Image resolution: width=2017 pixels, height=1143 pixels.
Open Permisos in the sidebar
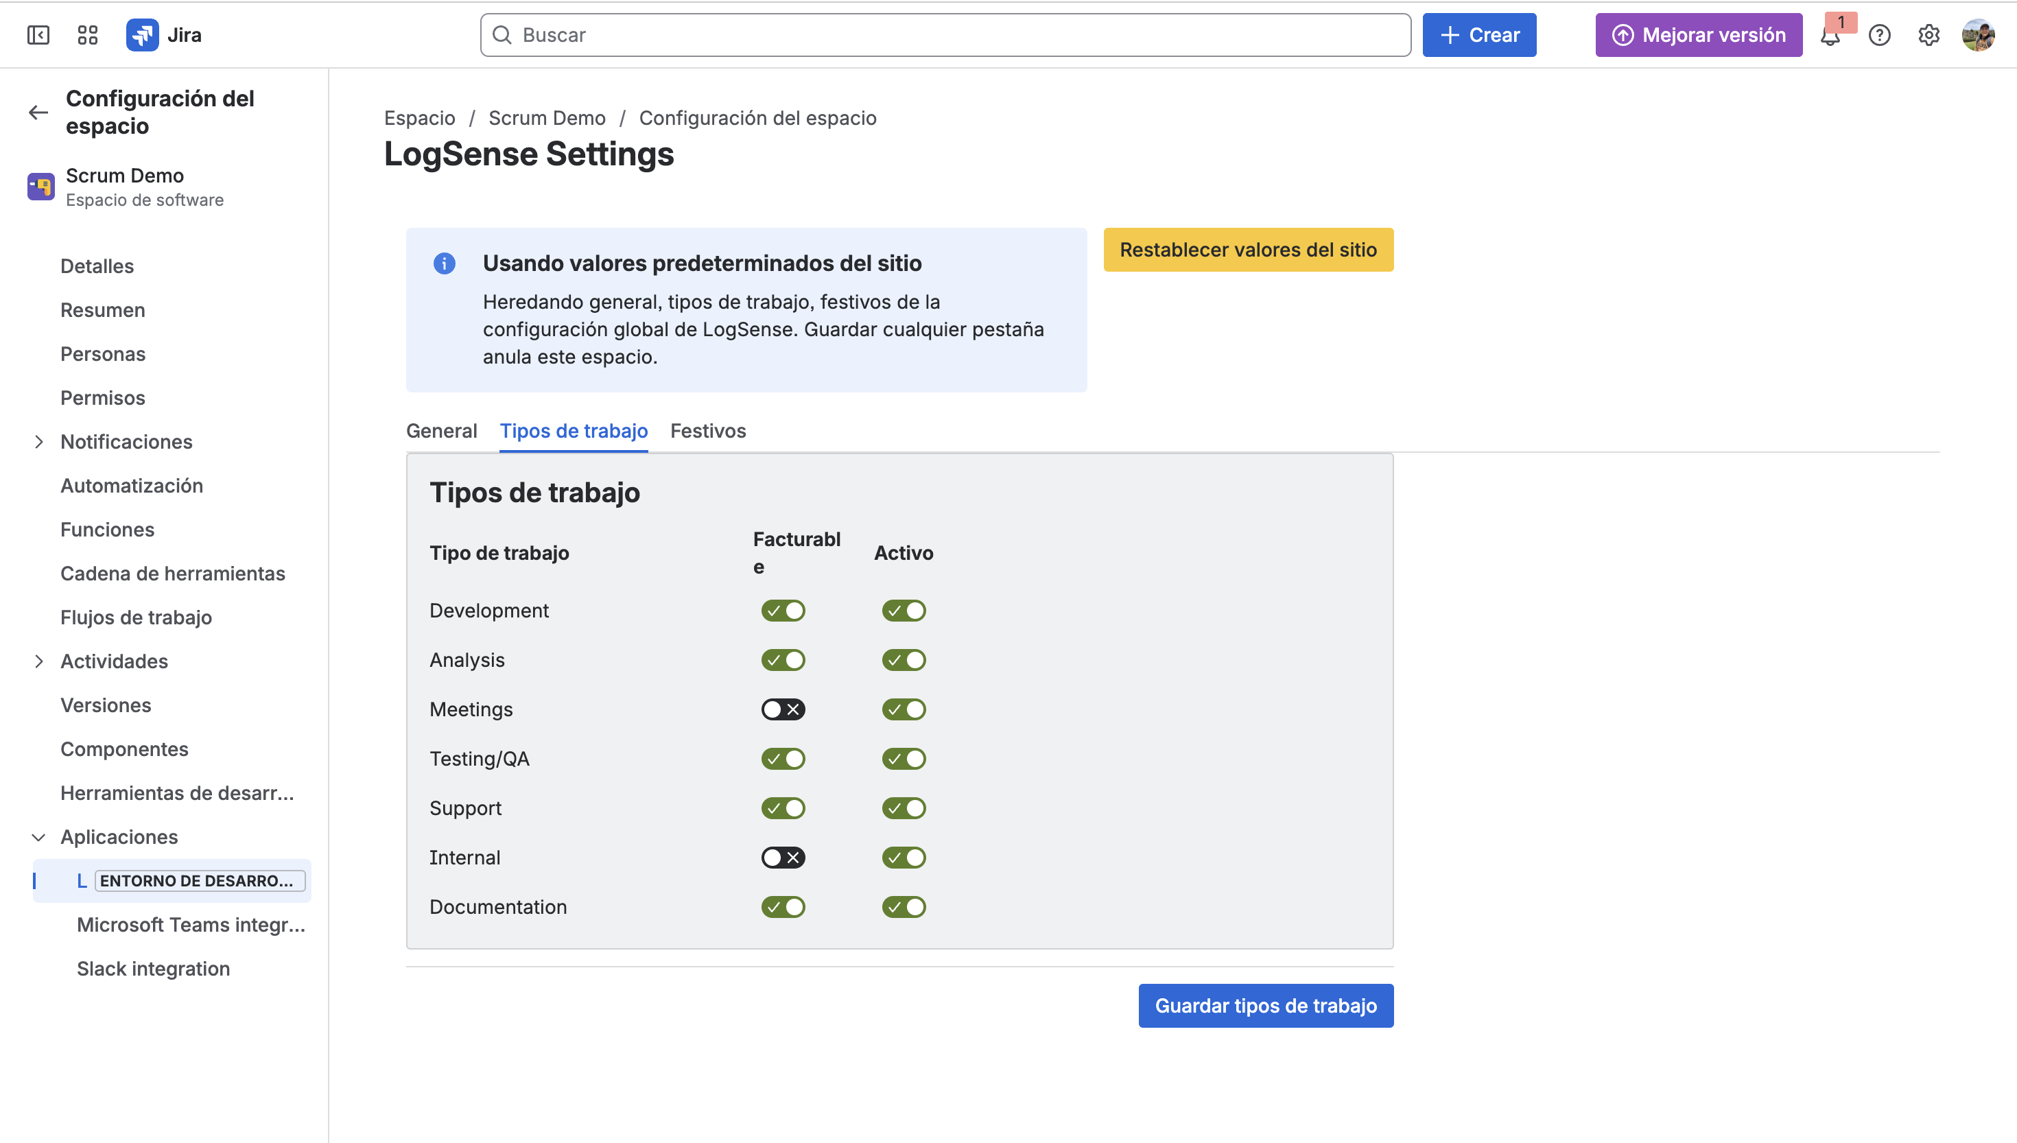[103, 398]
